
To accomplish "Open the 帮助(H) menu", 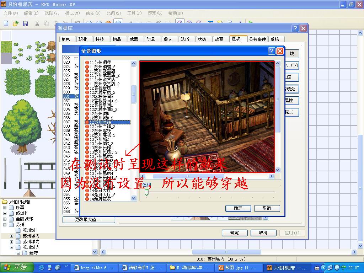I will tap(176, 13).
